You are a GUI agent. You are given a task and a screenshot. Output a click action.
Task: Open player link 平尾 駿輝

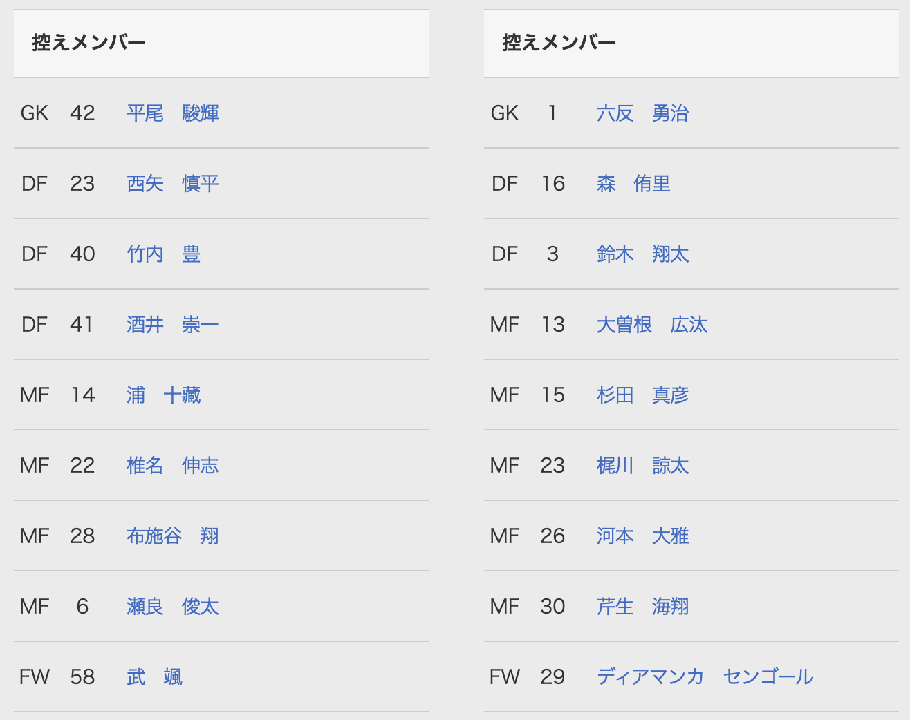point(173,113)
